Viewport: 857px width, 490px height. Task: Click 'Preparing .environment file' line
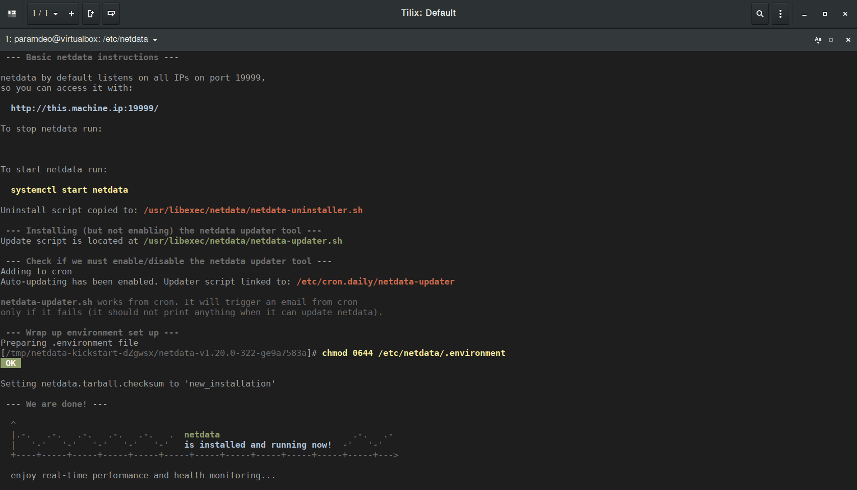(69, 343)
